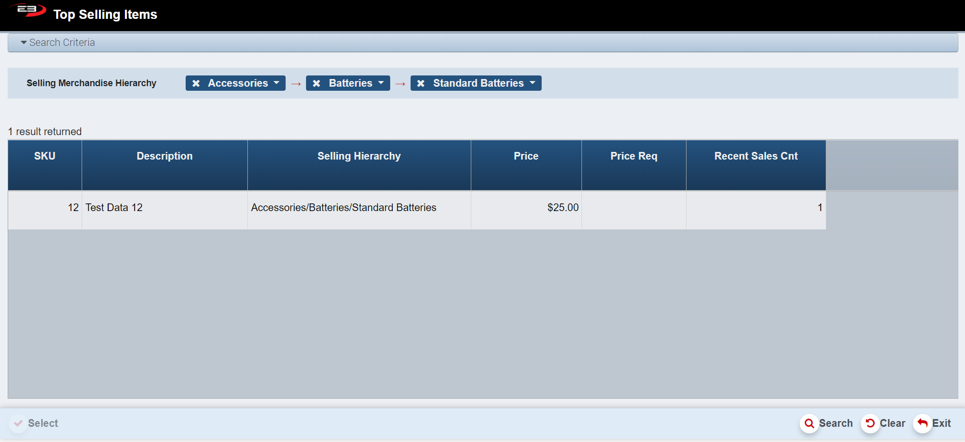Click the Select checkmark icon

(x=18, y=423)
